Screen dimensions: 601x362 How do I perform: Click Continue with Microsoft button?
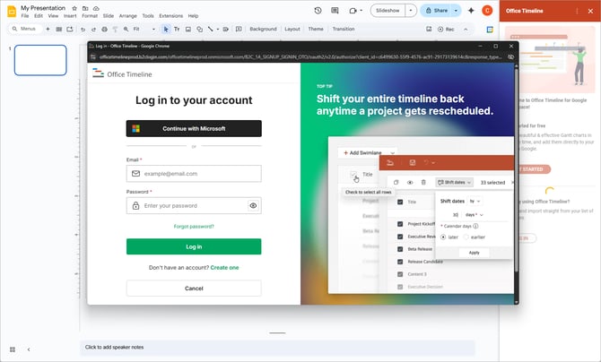194,129
